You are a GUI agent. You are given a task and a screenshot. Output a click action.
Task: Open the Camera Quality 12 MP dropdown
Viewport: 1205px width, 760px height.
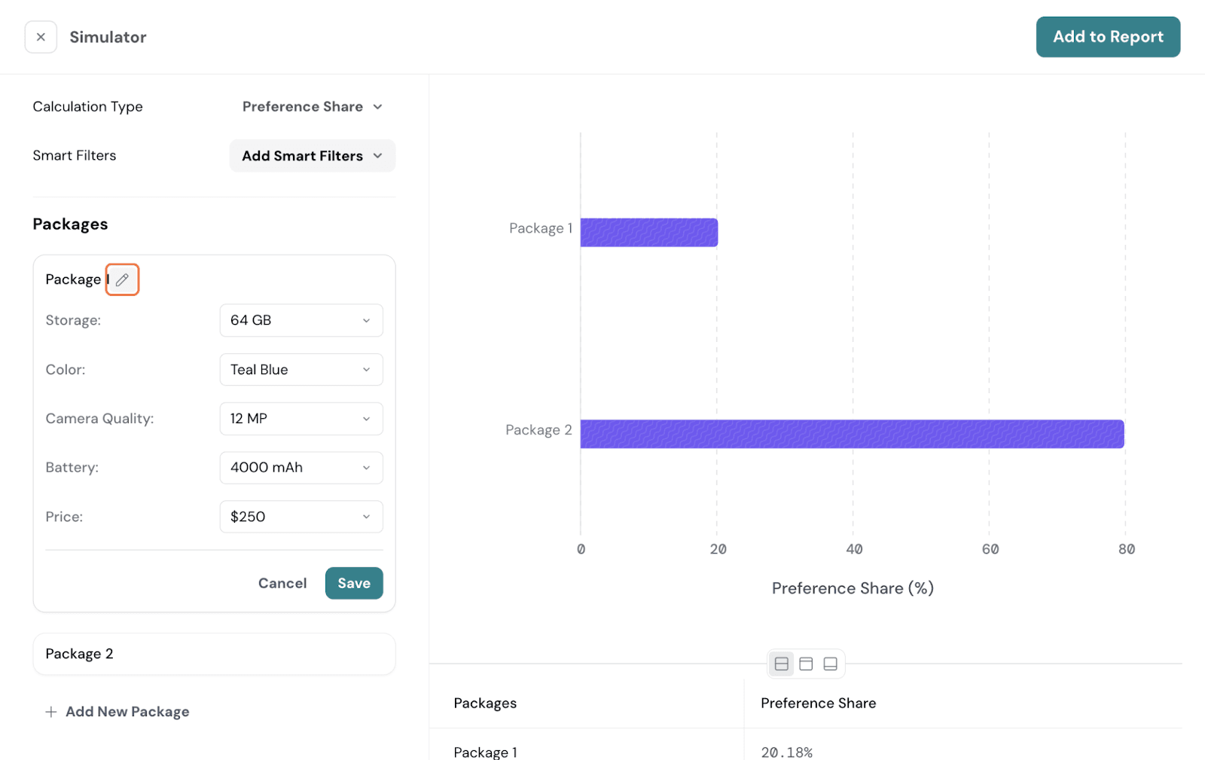301,419
